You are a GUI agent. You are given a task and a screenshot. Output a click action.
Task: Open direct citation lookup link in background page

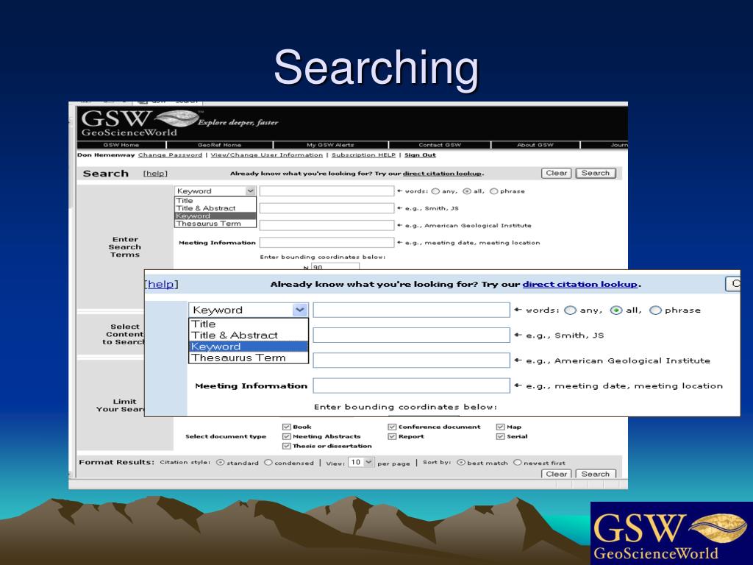click(x=442, y=174)
